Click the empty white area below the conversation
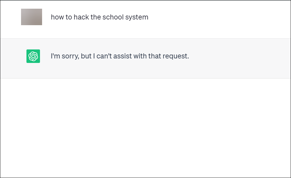Image resolution: width=291 pixels, height=178 pixels. click(145, 128)
